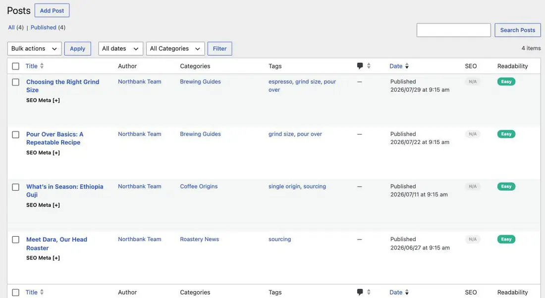Switch to the Published posts view
Image resolution: width=545 pixels, height=298 pixels.
coord(44,27)
